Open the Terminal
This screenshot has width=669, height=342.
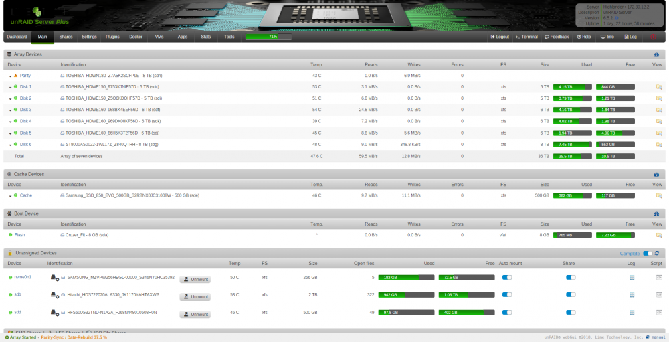coord(527,37)
